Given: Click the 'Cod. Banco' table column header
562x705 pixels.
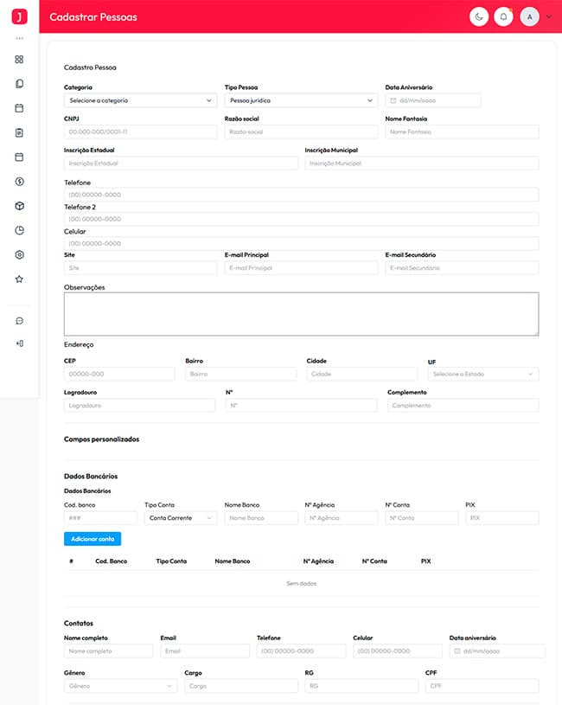Looking at the screenshot, I should click(111, 561).
